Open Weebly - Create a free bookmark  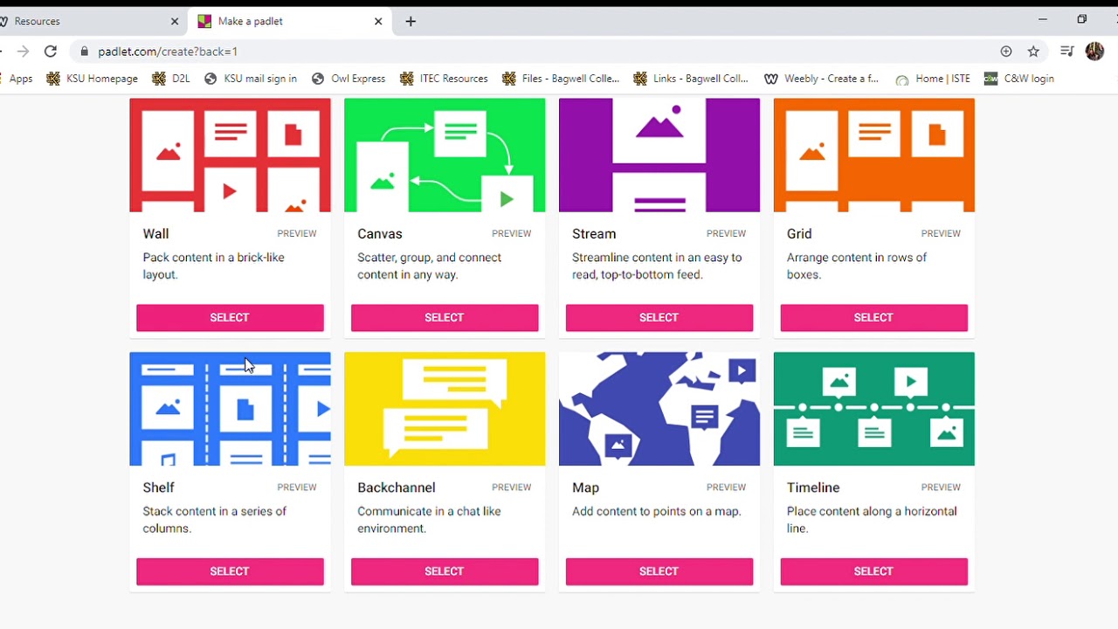pyautogui.click(x=822, y=79)
